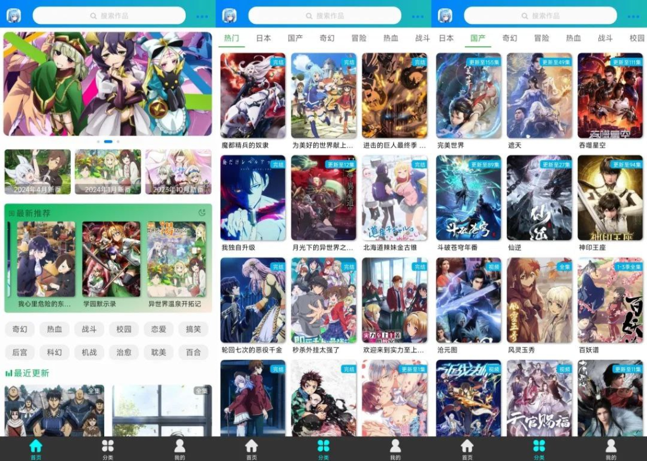Open the 斗破苍穹年番 anime card

coord(469,203)
